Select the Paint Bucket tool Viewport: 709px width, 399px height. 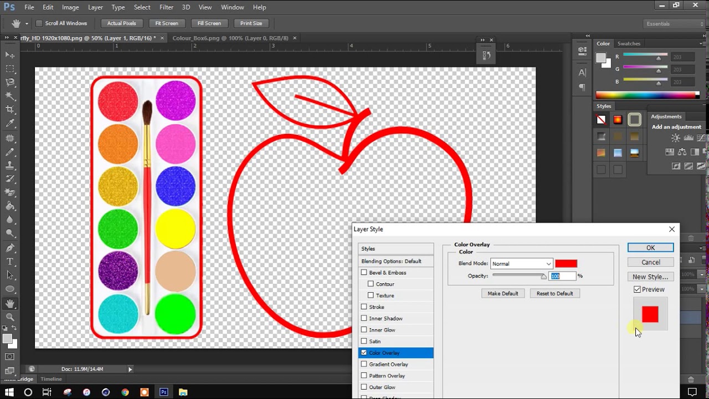[10, 206]
